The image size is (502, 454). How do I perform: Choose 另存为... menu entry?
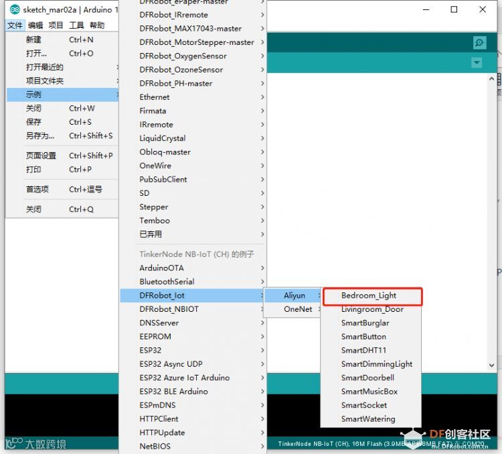(x=62, y=135)
